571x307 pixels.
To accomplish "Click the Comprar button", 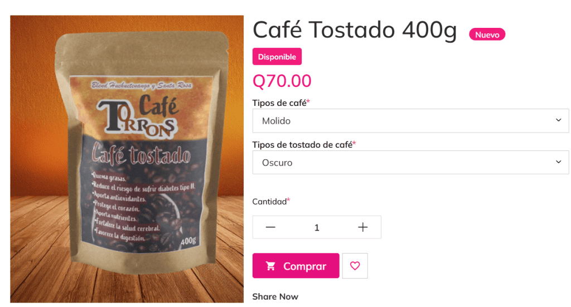I will pyautogui.click(x=296, y=266).
